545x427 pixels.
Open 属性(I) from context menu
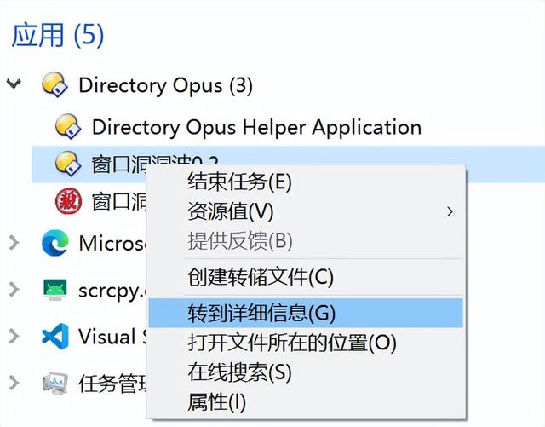click(x=306, y=402)
